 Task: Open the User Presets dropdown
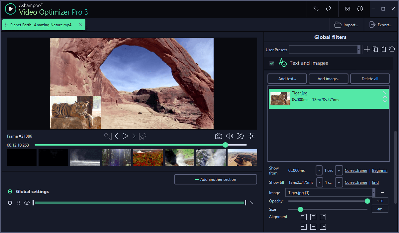coord(359,49)
